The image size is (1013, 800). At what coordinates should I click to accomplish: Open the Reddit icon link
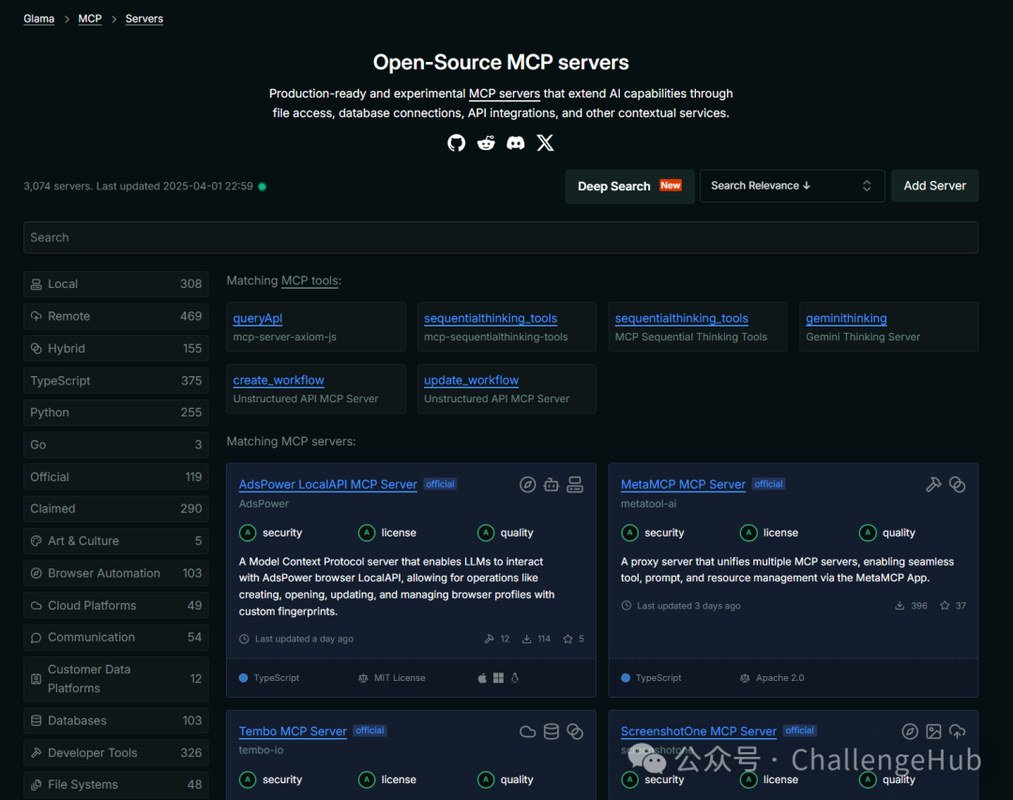click(486, 143)
